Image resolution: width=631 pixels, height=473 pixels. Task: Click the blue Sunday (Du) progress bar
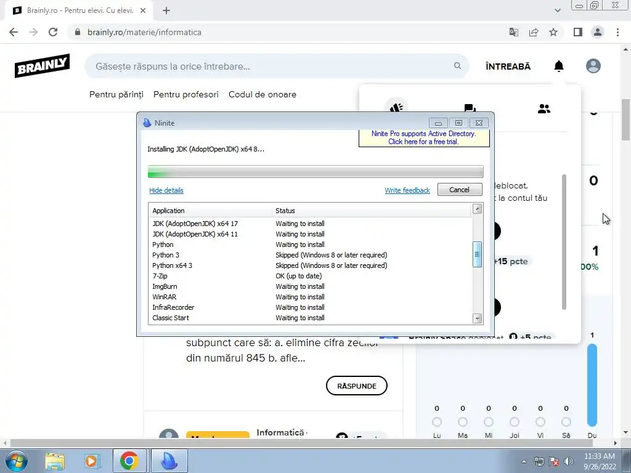coord(592,384)
